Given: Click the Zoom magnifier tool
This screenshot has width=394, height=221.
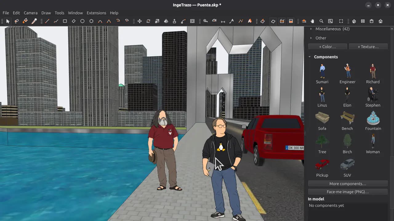Looking at the screenshot, I should pos(321,21).
